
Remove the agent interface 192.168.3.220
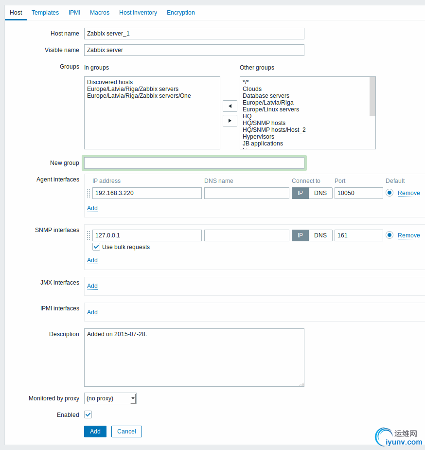pyautogui.click(x=408, y=193)
